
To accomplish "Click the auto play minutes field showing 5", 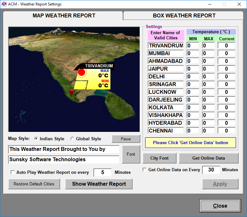I will click(x=102, y=173).
